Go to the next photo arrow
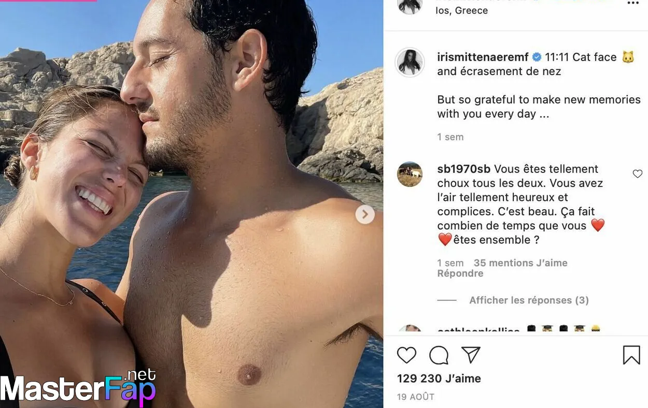 [365, 214]
